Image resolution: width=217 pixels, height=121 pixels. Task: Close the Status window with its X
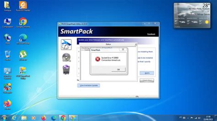tap(136, 44)
